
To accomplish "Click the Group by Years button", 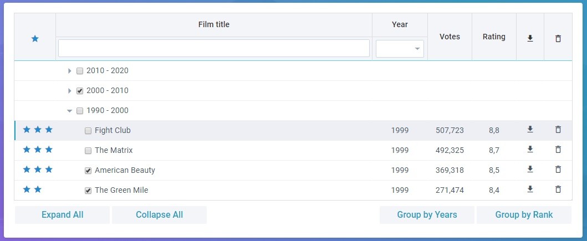I will click(427, 215).
